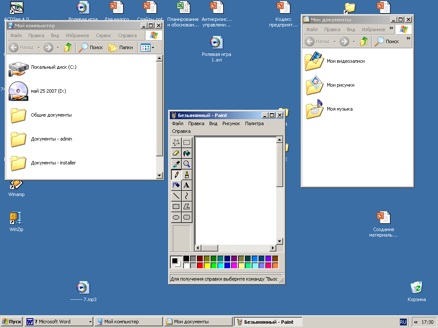Image resolution: width=438 pixels, height=328 pixels.
Task: Select the Curve tool in Paint
Action: 187,196
